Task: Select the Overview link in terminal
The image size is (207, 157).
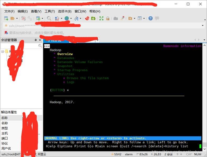Action: (x=65, y=54)
